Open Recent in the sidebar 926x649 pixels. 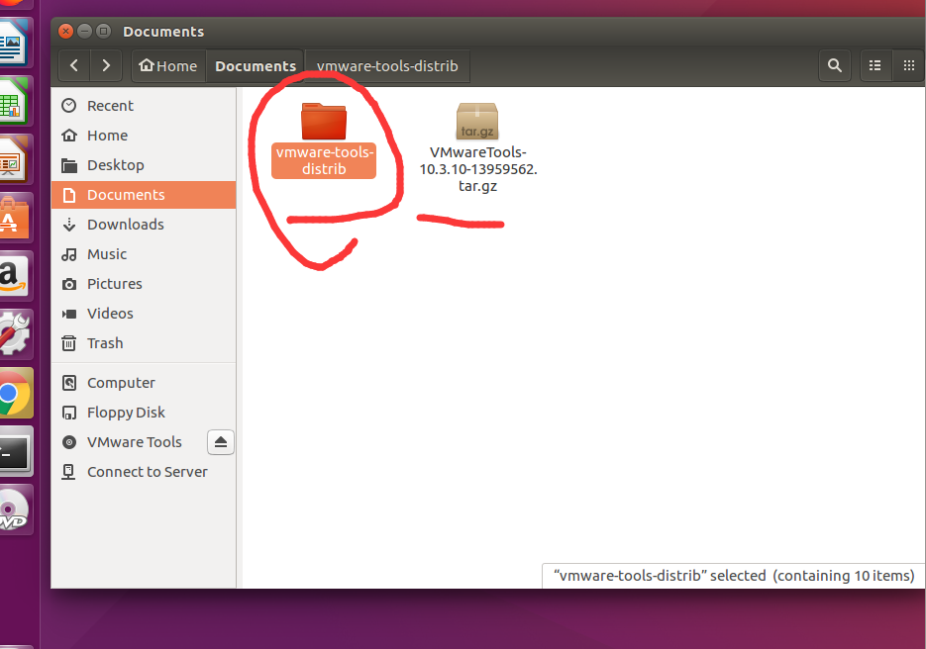coord(144,106)
